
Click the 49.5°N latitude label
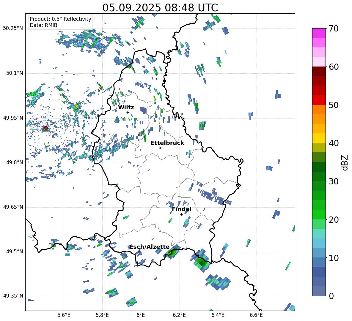15,252
